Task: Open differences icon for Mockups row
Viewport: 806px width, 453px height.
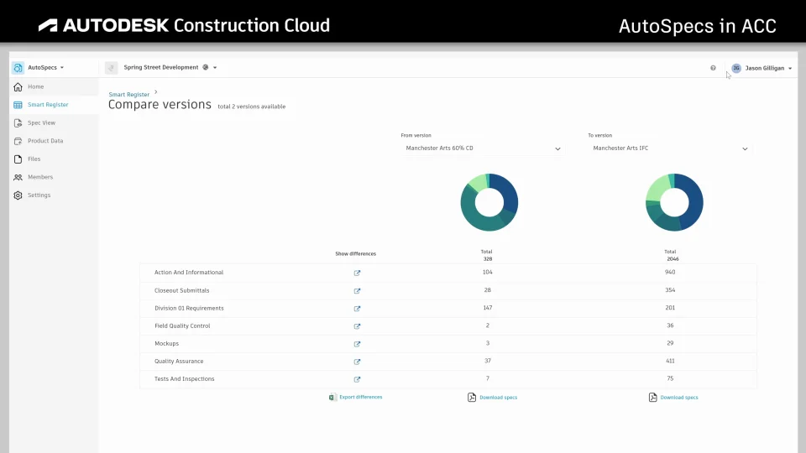Action: coord(357,344)
